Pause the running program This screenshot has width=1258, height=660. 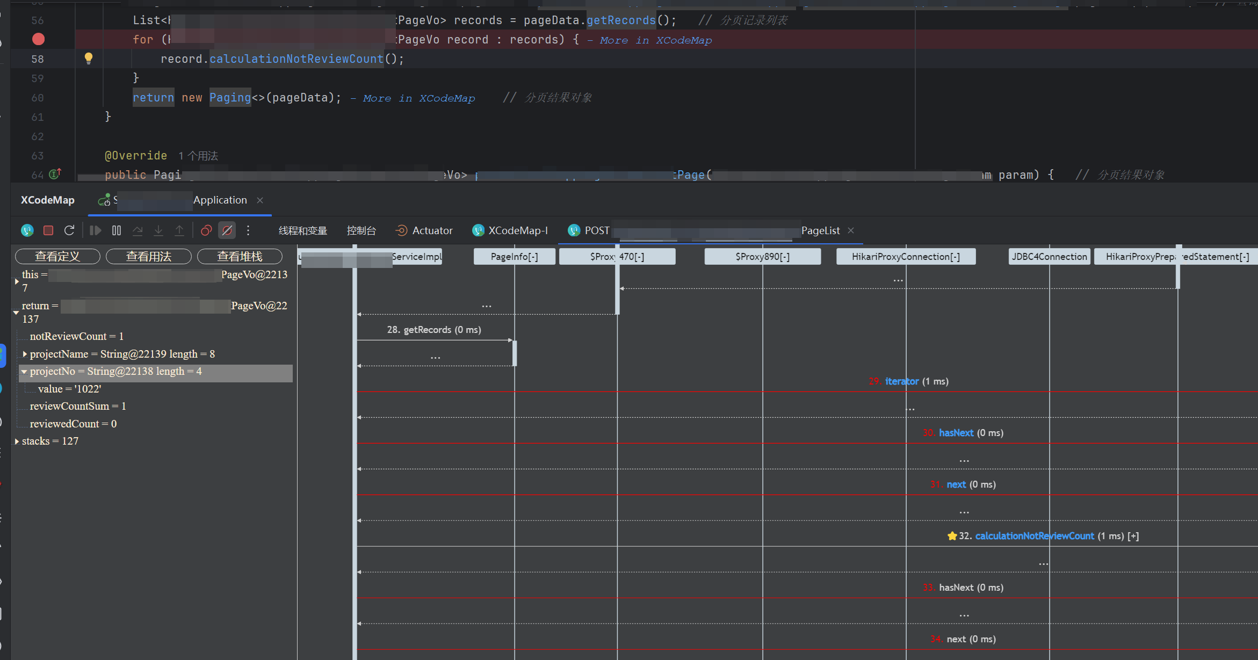[x=117, y=230]
